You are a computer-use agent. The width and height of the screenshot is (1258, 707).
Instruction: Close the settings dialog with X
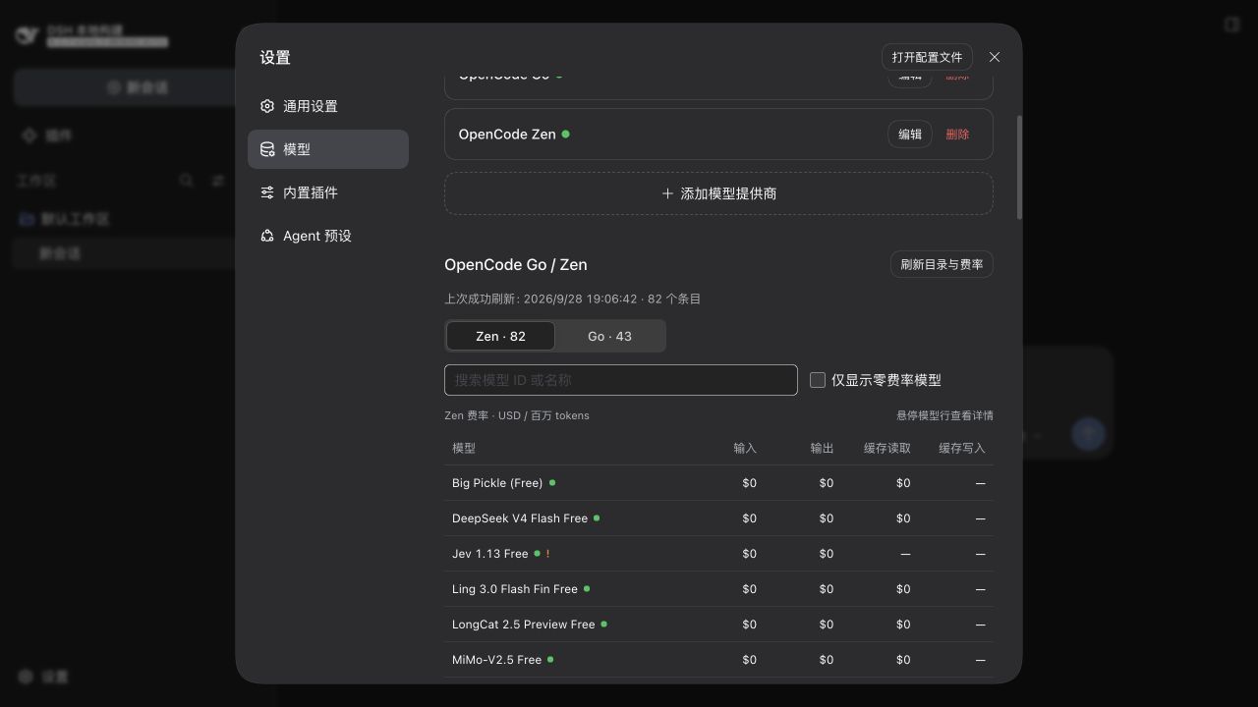995,57
